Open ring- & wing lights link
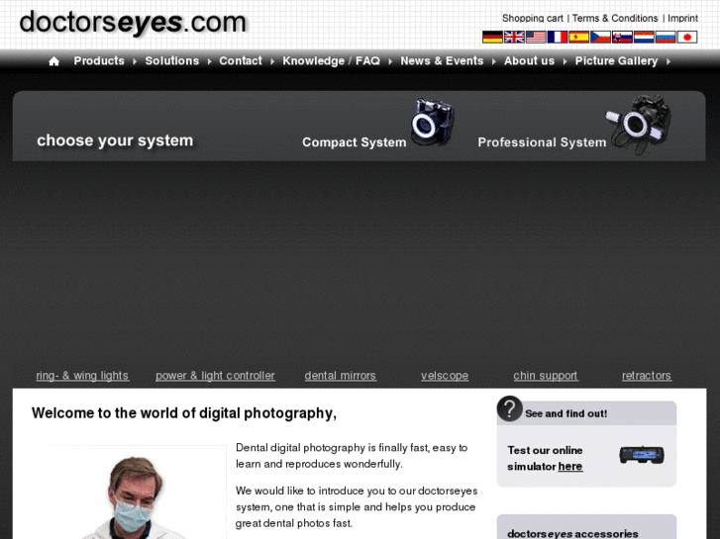720x539 pixels. tap(82, 376)
